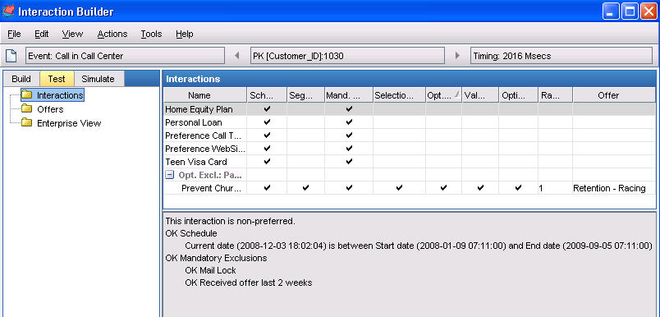Sort by the Offer column header

pos(614,95)
